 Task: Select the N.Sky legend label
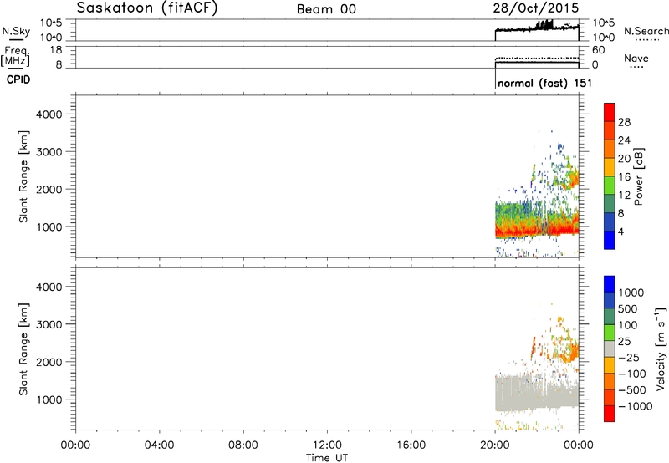click(16, 31)
